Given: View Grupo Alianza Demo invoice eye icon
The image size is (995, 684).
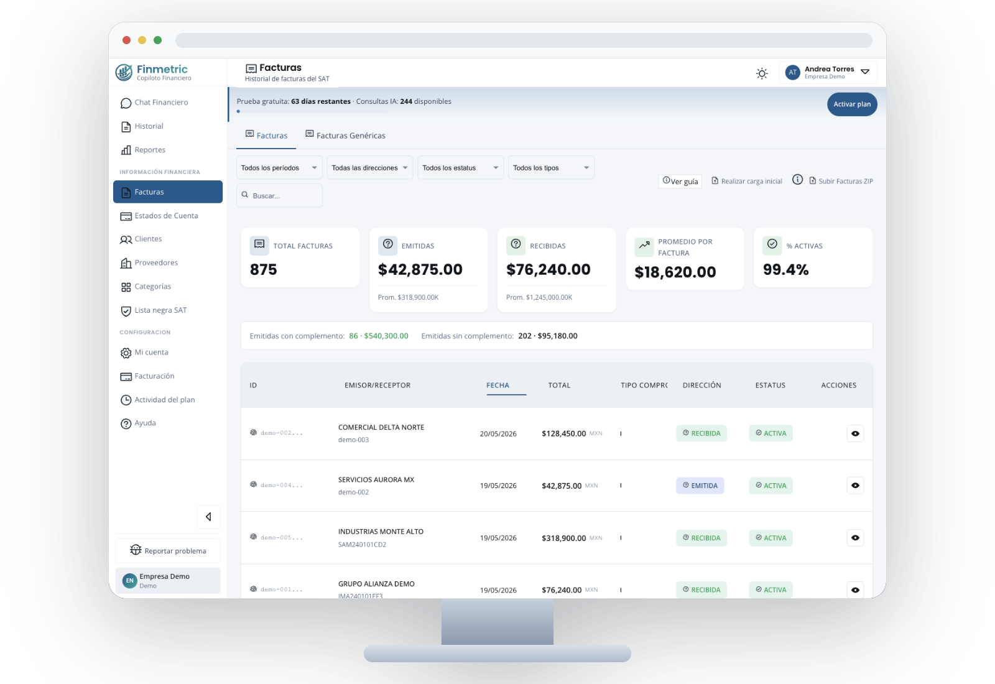Looking at the screenshot, I should [x=855, y=589].
